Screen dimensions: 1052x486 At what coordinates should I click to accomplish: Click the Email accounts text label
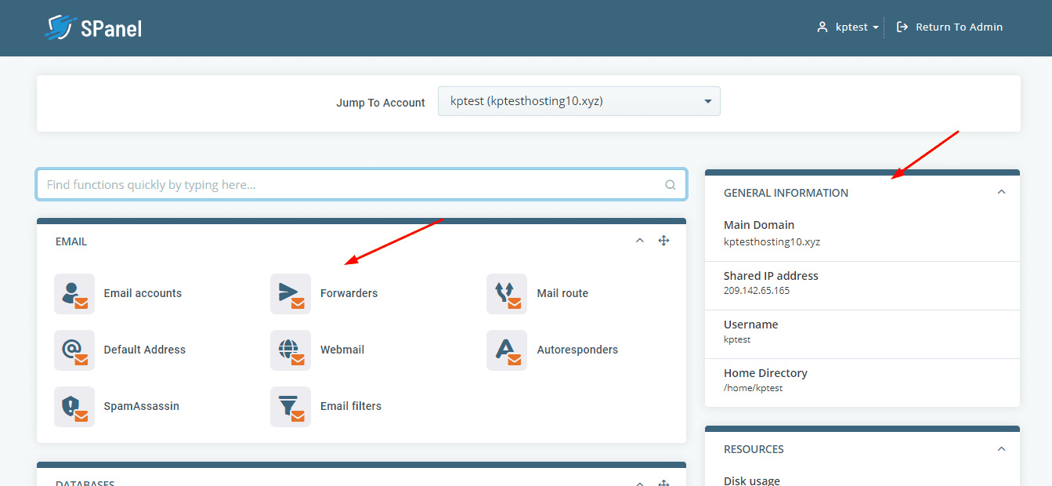point(143,293)
